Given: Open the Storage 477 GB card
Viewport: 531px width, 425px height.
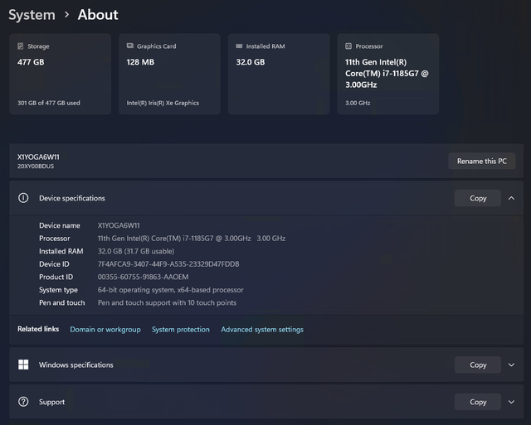Looking at the screenshot, I should click(60, 75).
